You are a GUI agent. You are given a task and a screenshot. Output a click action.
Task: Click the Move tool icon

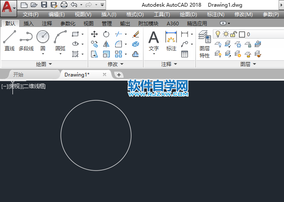point(94,34)
